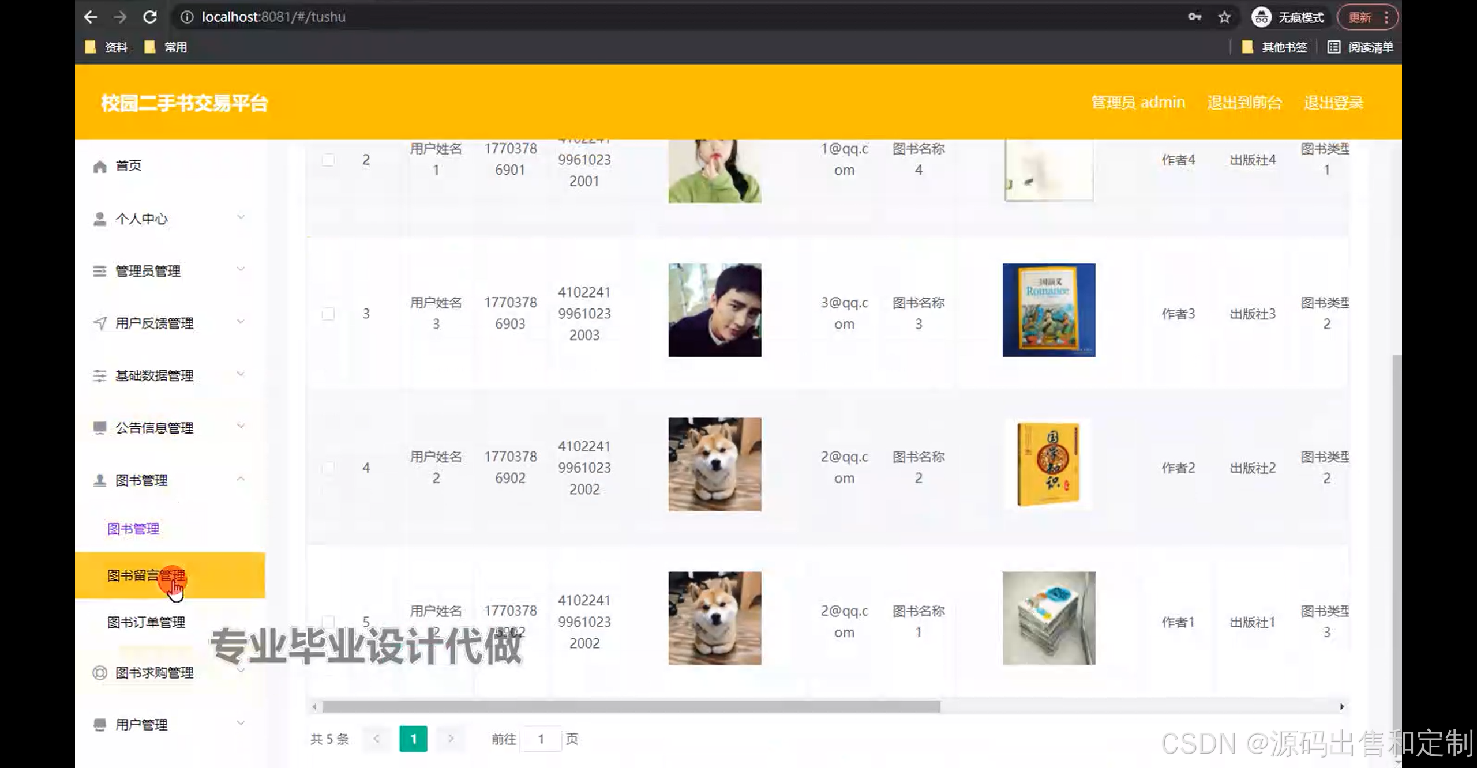The height and width of the screenshot is (768, 1477).
Task: Click the circle icon next to 图书求购管理
Action: 99,672
